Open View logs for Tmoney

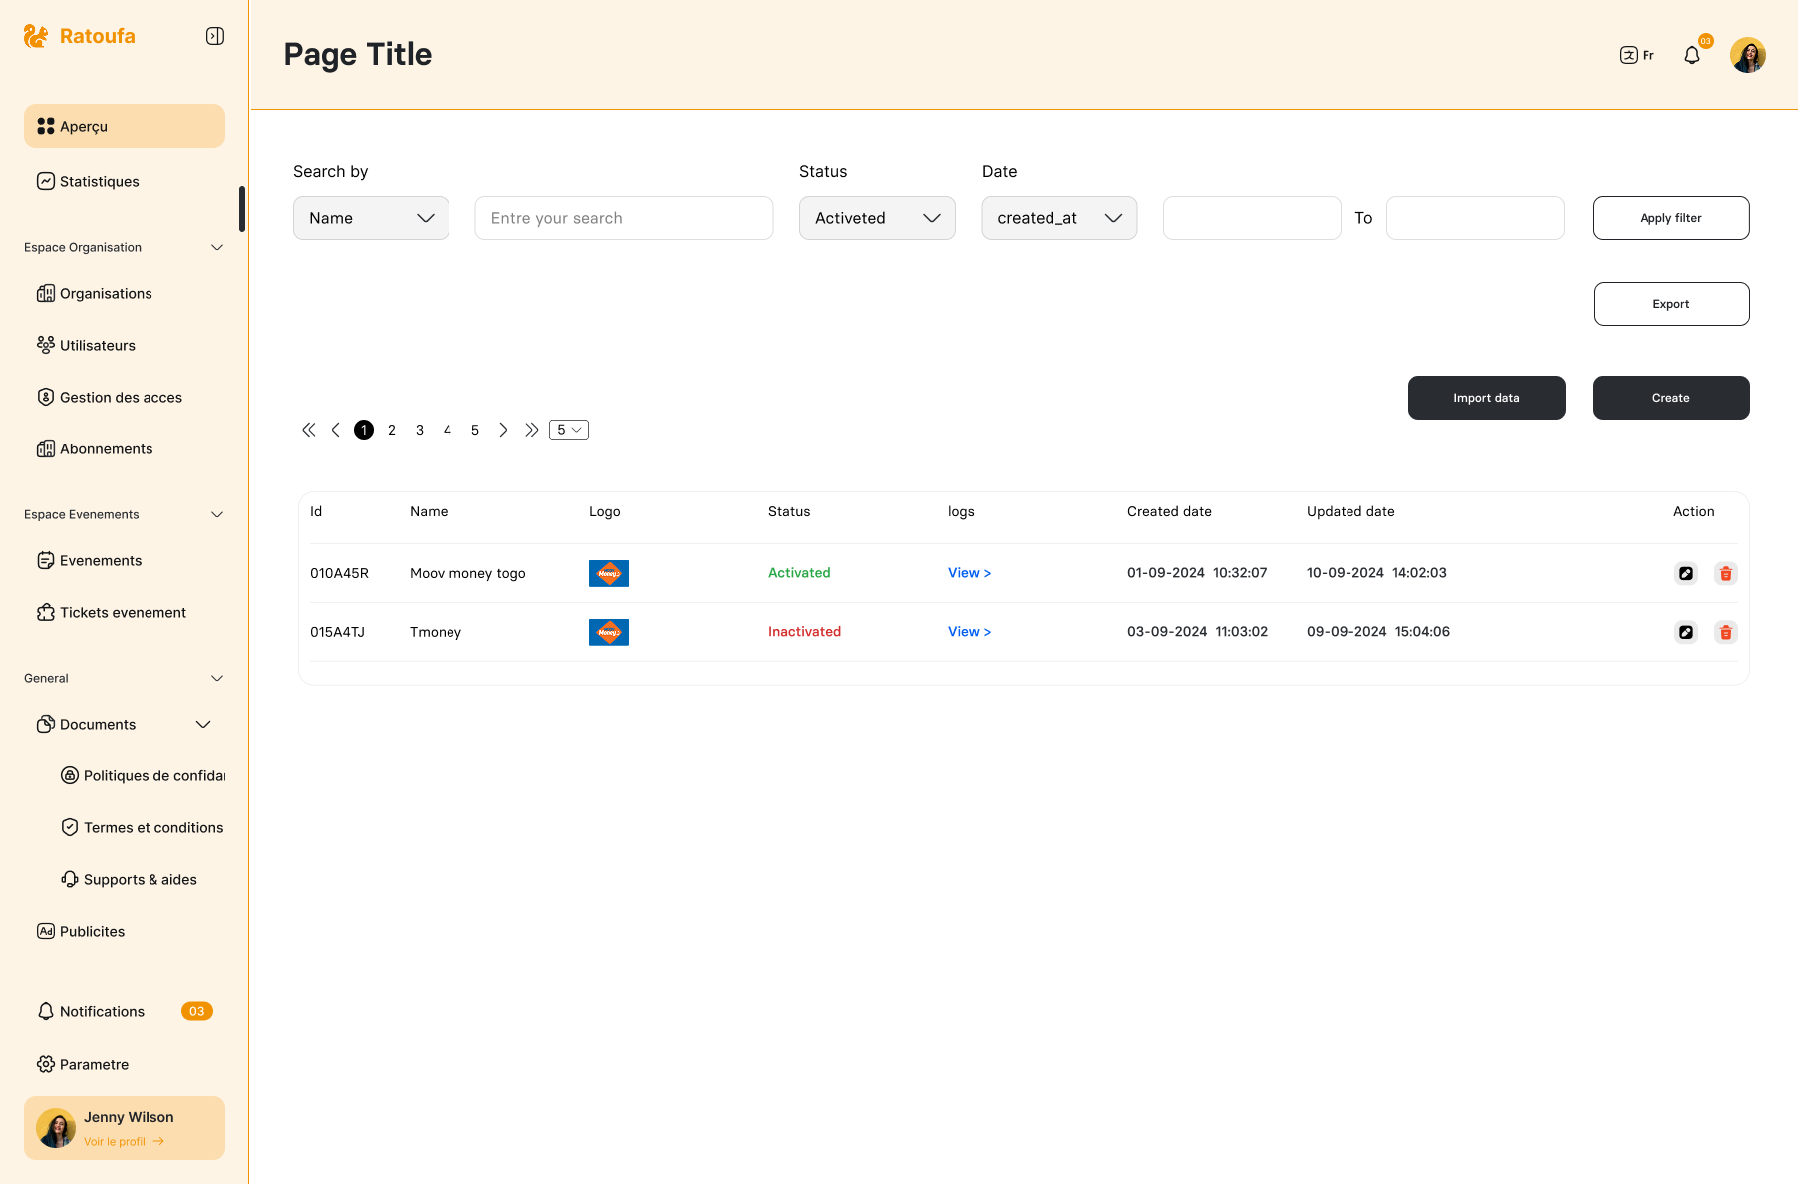point(968,631)
